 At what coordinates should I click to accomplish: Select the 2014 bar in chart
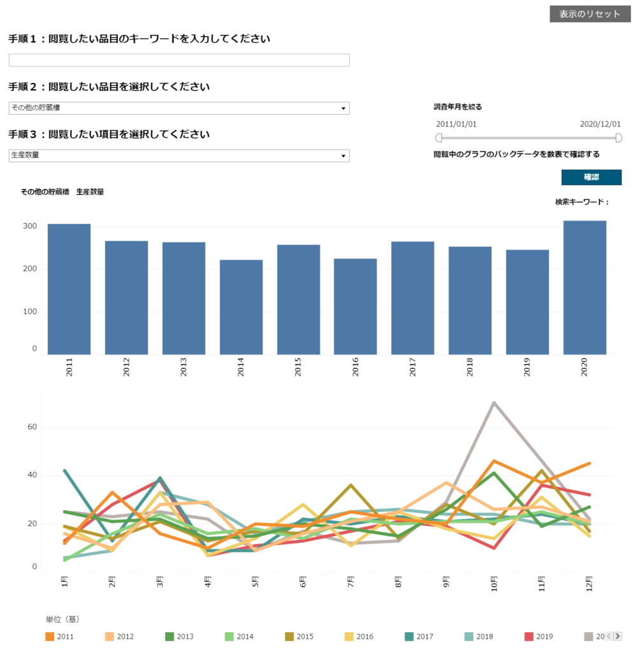[241, 307]
